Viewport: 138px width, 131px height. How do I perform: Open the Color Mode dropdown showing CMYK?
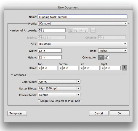coord(59,82)
